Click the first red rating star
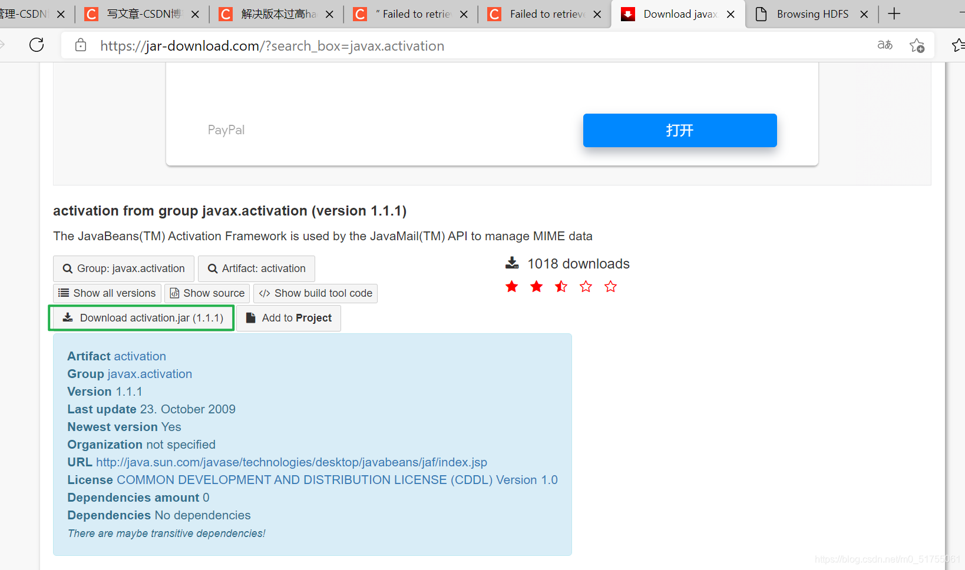Screen dimensions: 965x570 [511, 286]
